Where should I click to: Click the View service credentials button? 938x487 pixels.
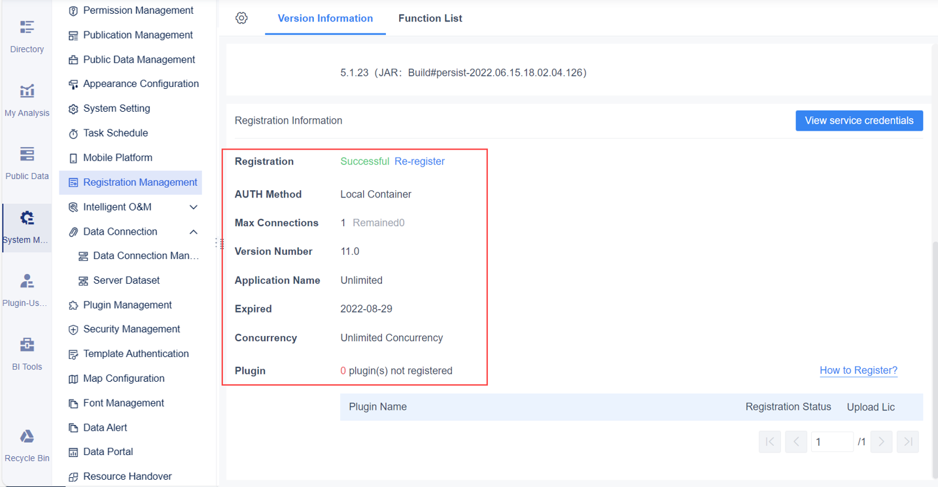pos(859,120)
